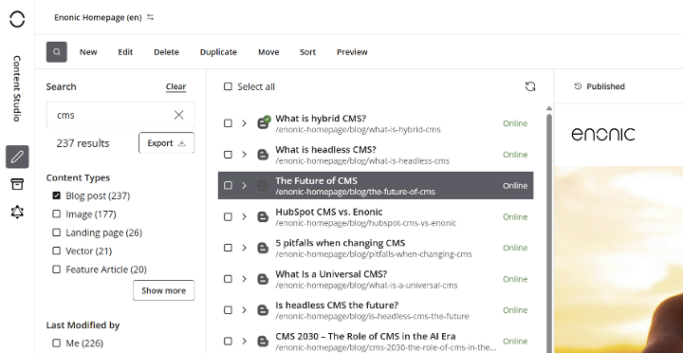683x353 pixels.
Task: Open the pencil content edit icon in sidebar
Action: click(x=17, y=157)
